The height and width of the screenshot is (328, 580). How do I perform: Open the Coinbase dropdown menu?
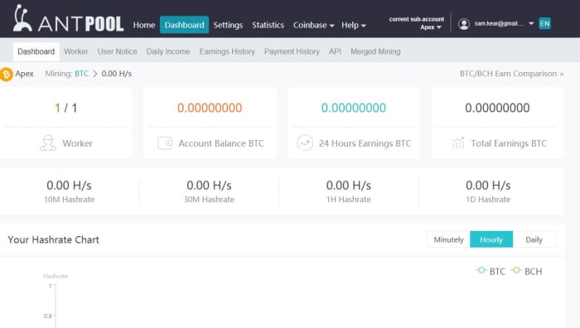[x=313, y=25]
